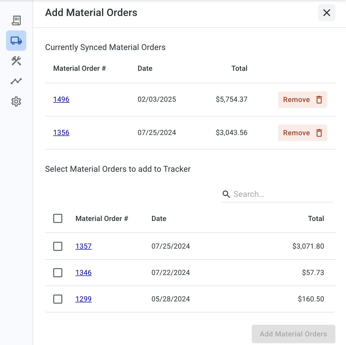Open the settings gear icon

[x=16, y=101]
